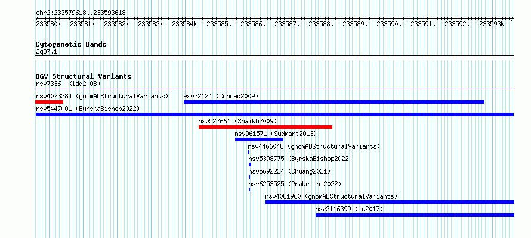531x238 pixels.
Task: Open nsv522661 (Shaikh2009) label
Action: (237, 121)
